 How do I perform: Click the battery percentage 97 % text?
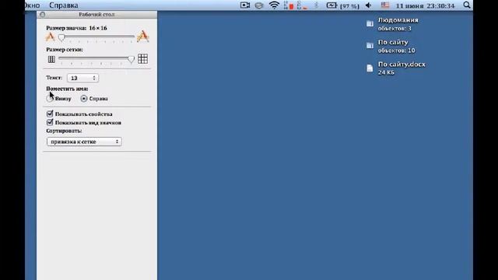(349, 6)
